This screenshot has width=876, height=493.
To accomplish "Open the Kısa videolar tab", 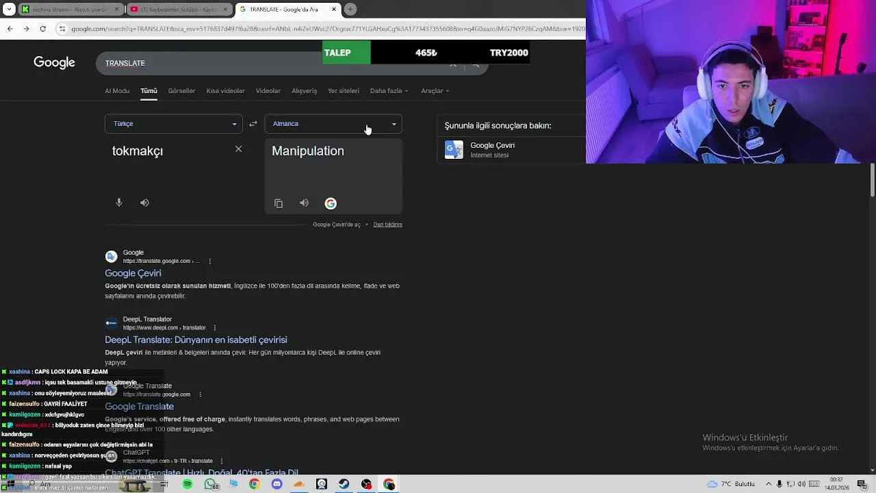I will point(225,91).
